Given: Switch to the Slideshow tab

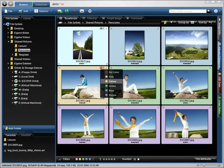Looking at the screenshot, I should pyautogui.click(x=41, y=4).
